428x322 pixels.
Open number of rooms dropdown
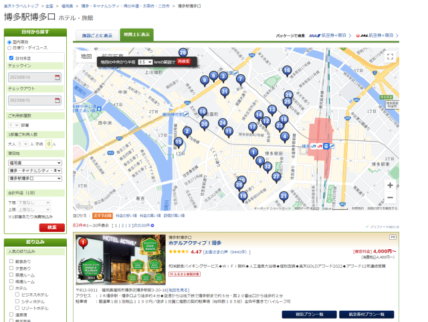13,125
